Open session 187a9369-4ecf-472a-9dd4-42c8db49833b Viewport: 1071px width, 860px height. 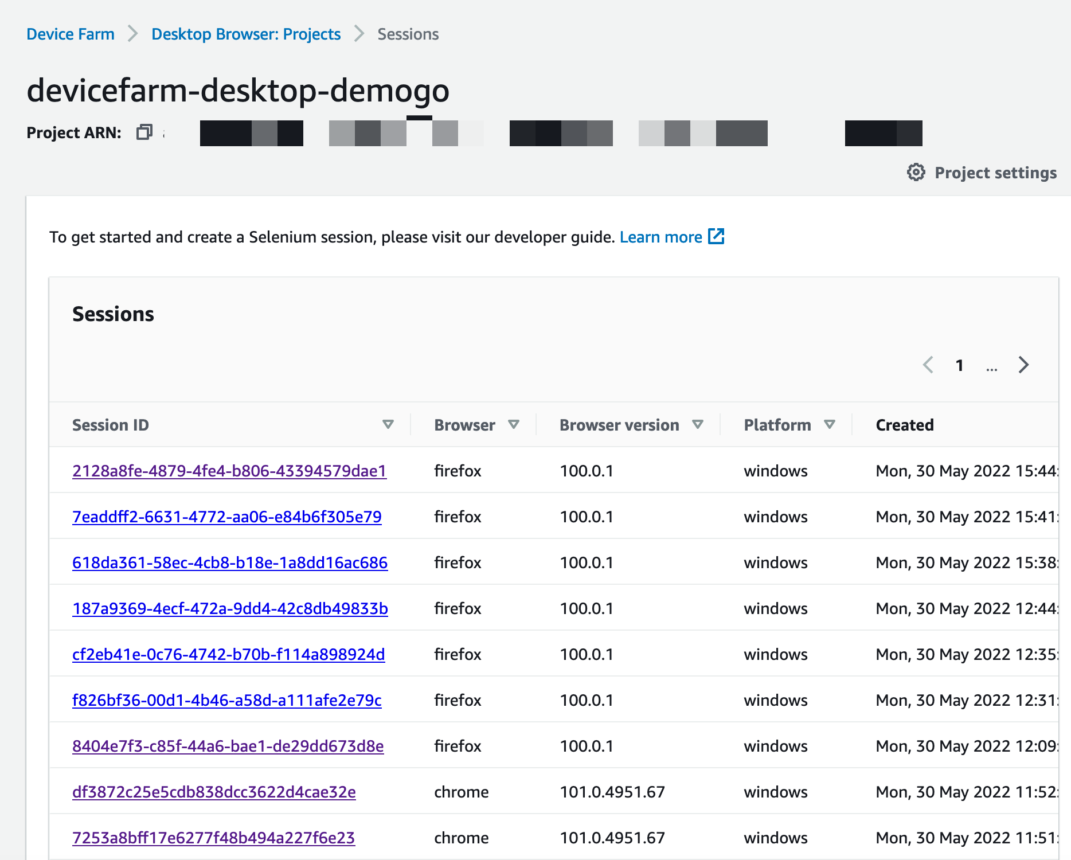[230, 608]
